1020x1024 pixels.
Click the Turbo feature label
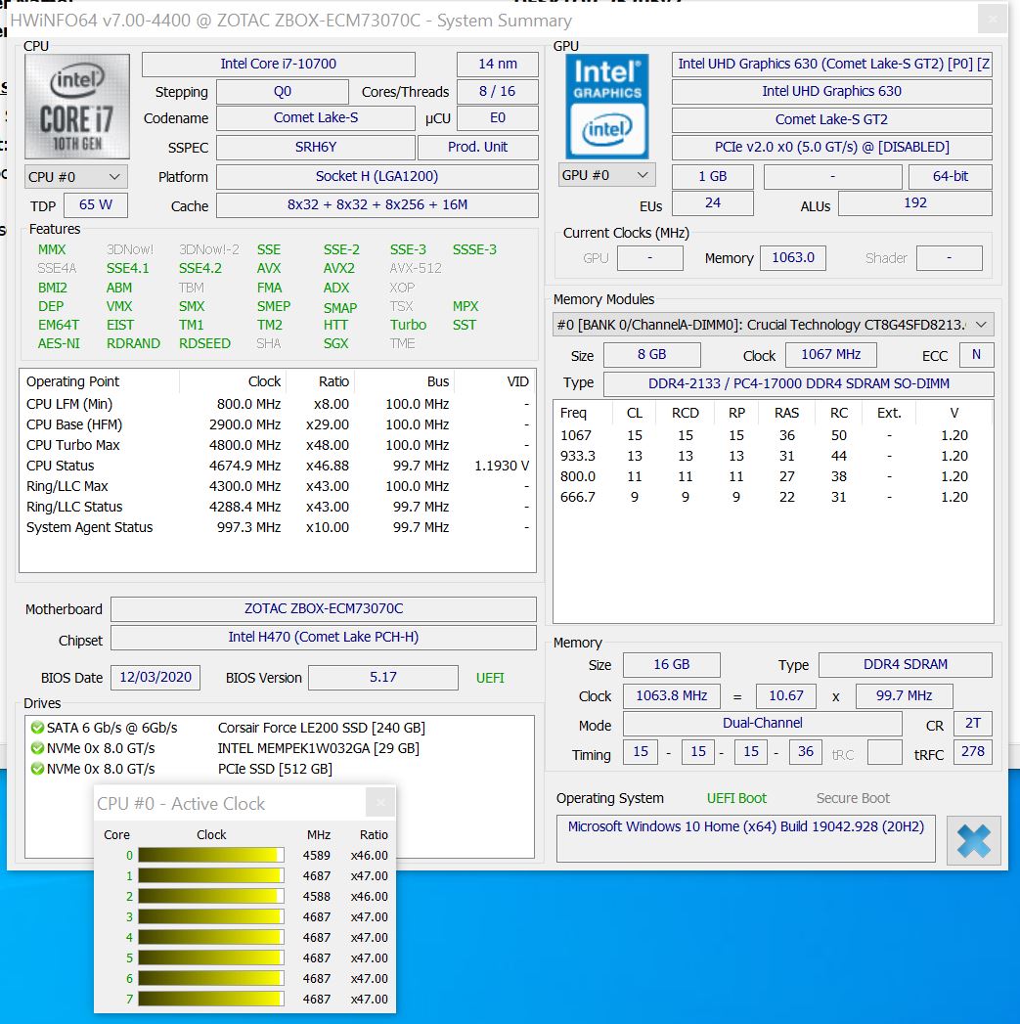[408, 325]
